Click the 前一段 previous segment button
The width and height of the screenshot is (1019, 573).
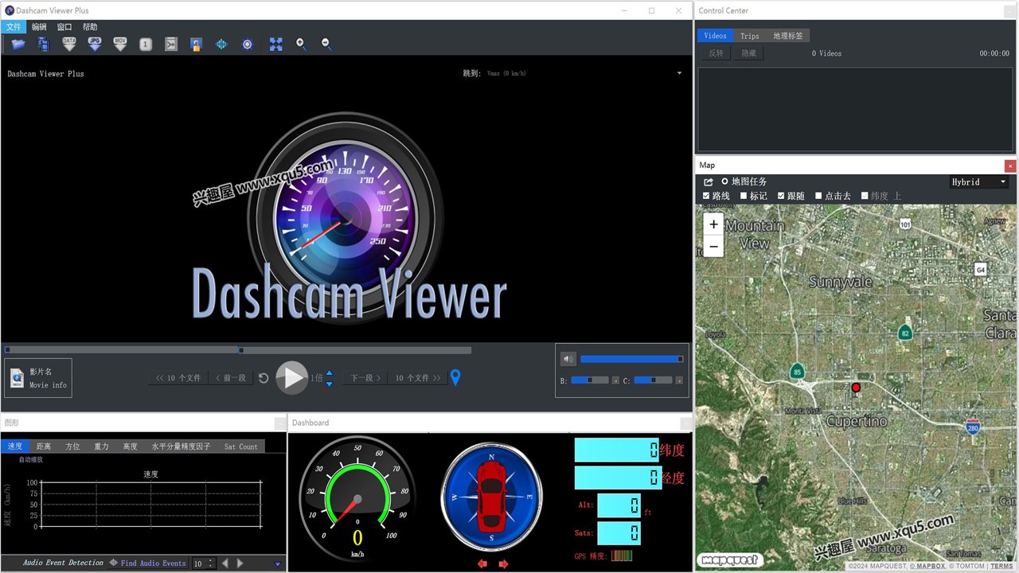[x=230, y=378]
